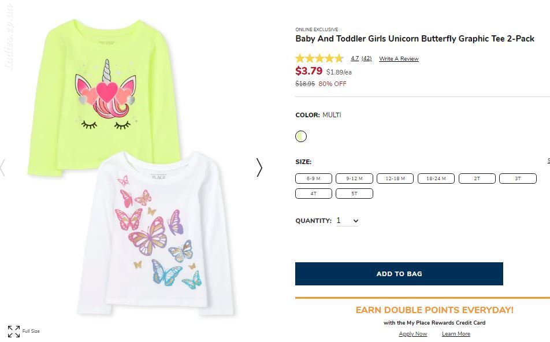This screenshot has width=550, height=342.
Task: Open full size image view
Action: point(24,331)
